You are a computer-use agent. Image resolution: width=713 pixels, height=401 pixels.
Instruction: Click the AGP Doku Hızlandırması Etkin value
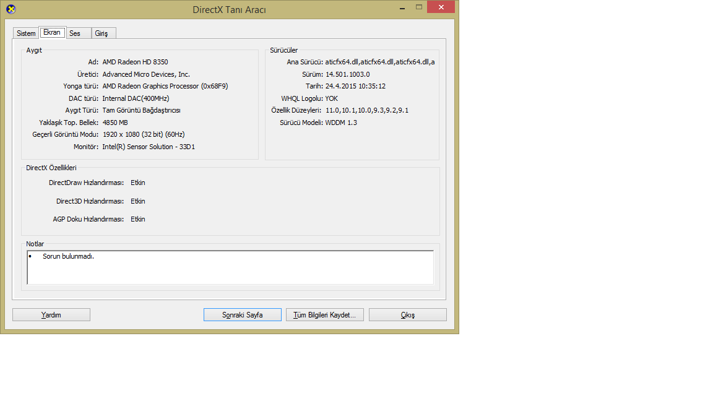[x=138, y=218]
